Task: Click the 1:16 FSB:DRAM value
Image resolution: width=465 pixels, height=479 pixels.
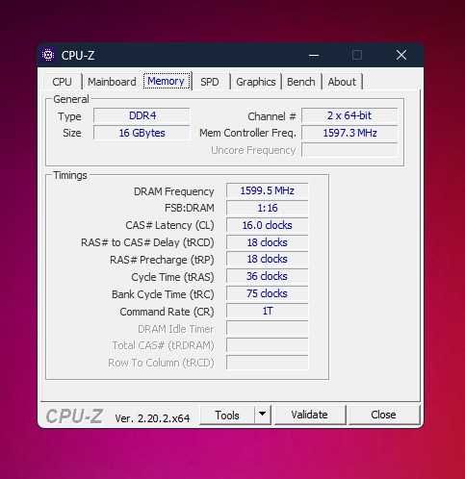Action: coord(268,208)
